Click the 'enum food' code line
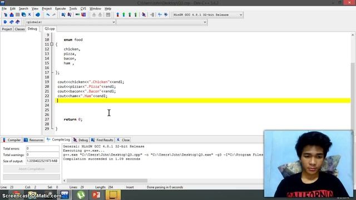 (x=73, y=39)
